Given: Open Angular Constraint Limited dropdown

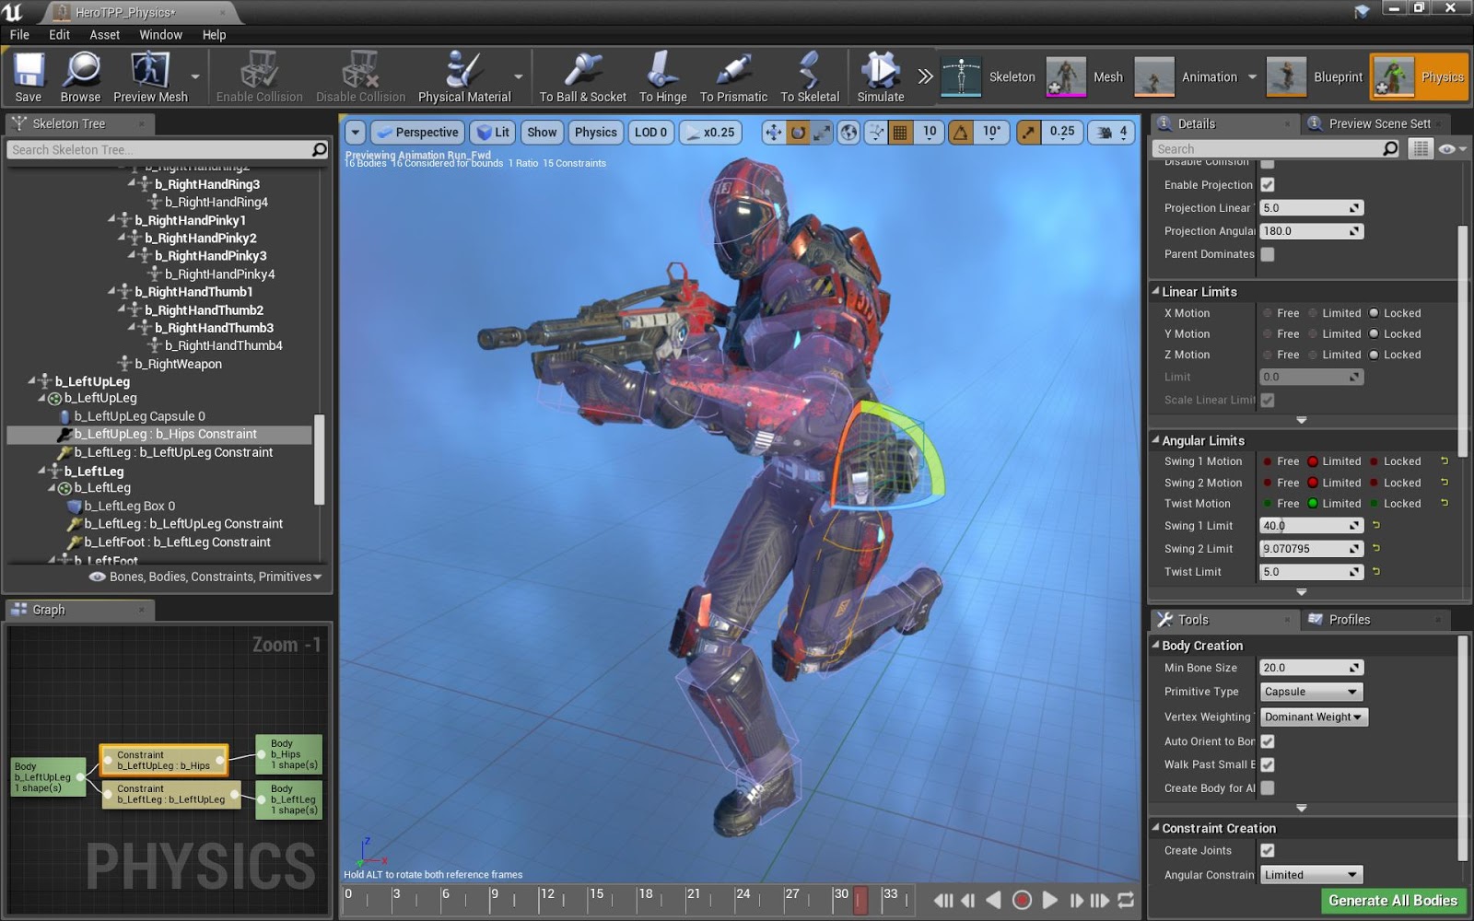Looking at the screenshot, I should click(1311, 875).
